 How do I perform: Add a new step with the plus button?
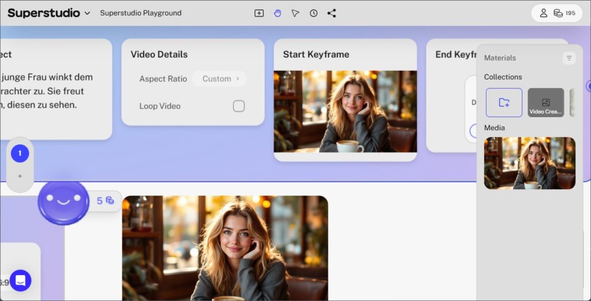coord(20,176)
